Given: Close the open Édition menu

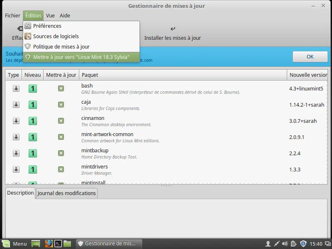Looking at the screenshot, I should 33,15.
